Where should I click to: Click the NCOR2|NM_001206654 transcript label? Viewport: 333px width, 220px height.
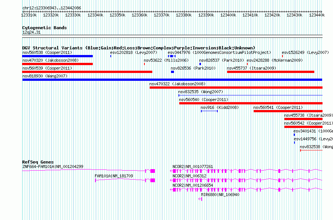193,185
